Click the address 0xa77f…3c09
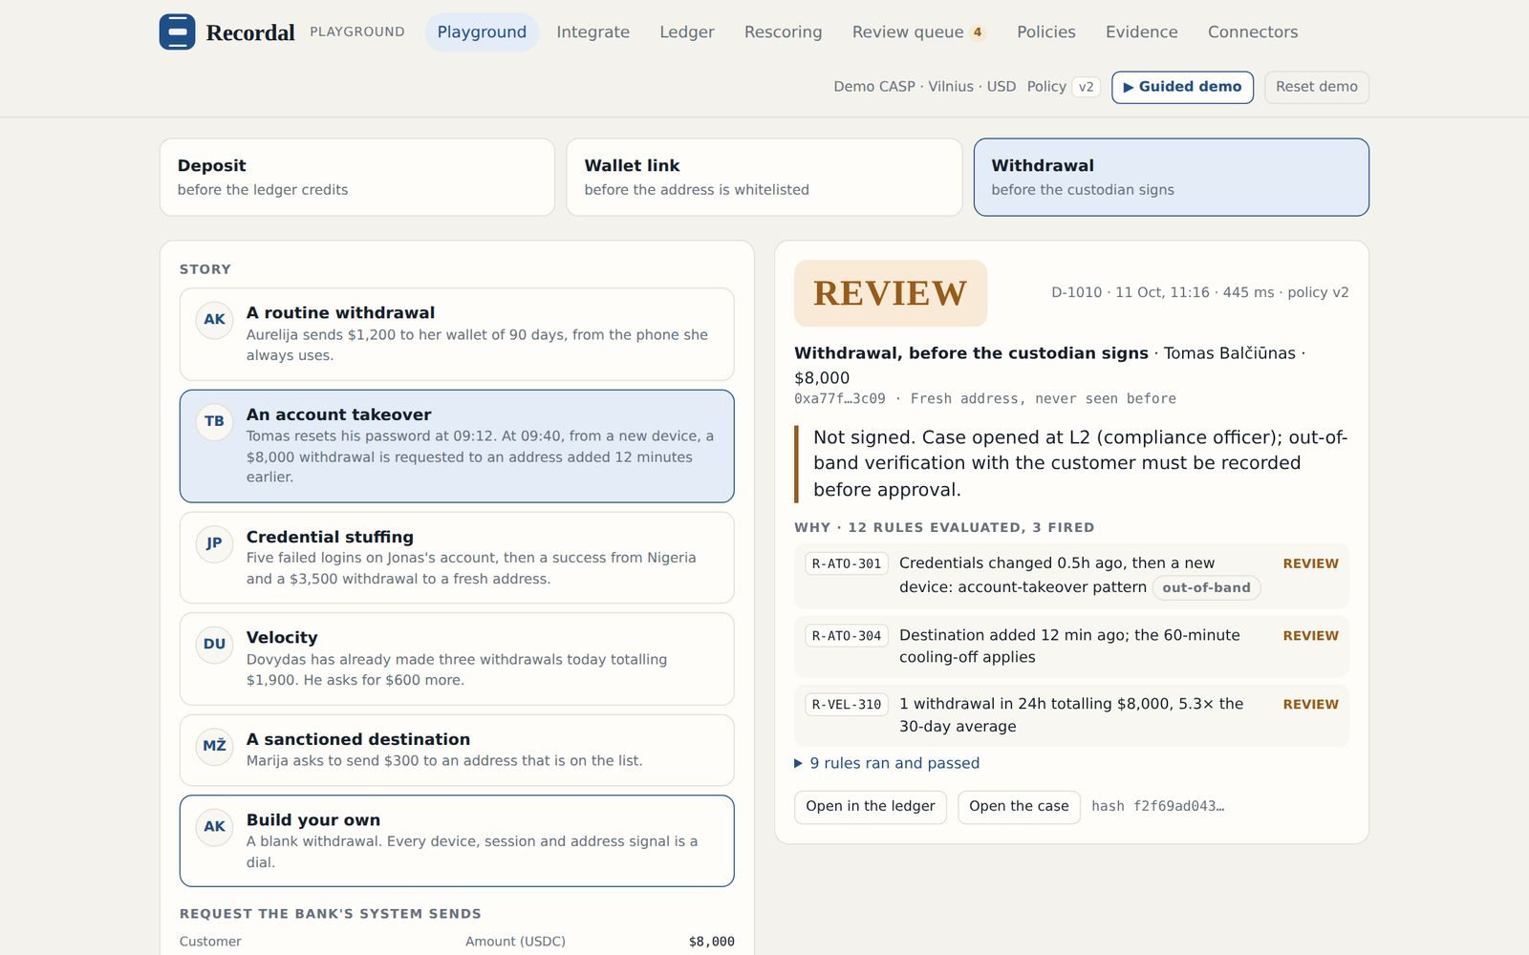1529x955 pixels. 840,399
